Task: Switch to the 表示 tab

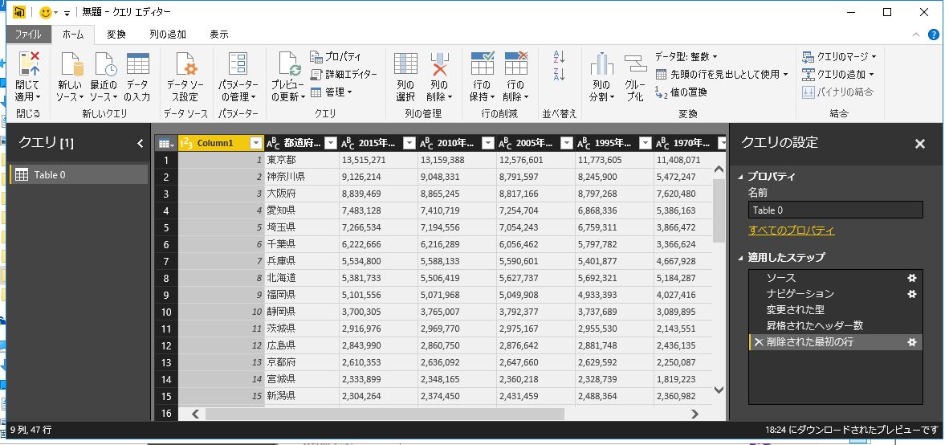Action: coord(219,35)
